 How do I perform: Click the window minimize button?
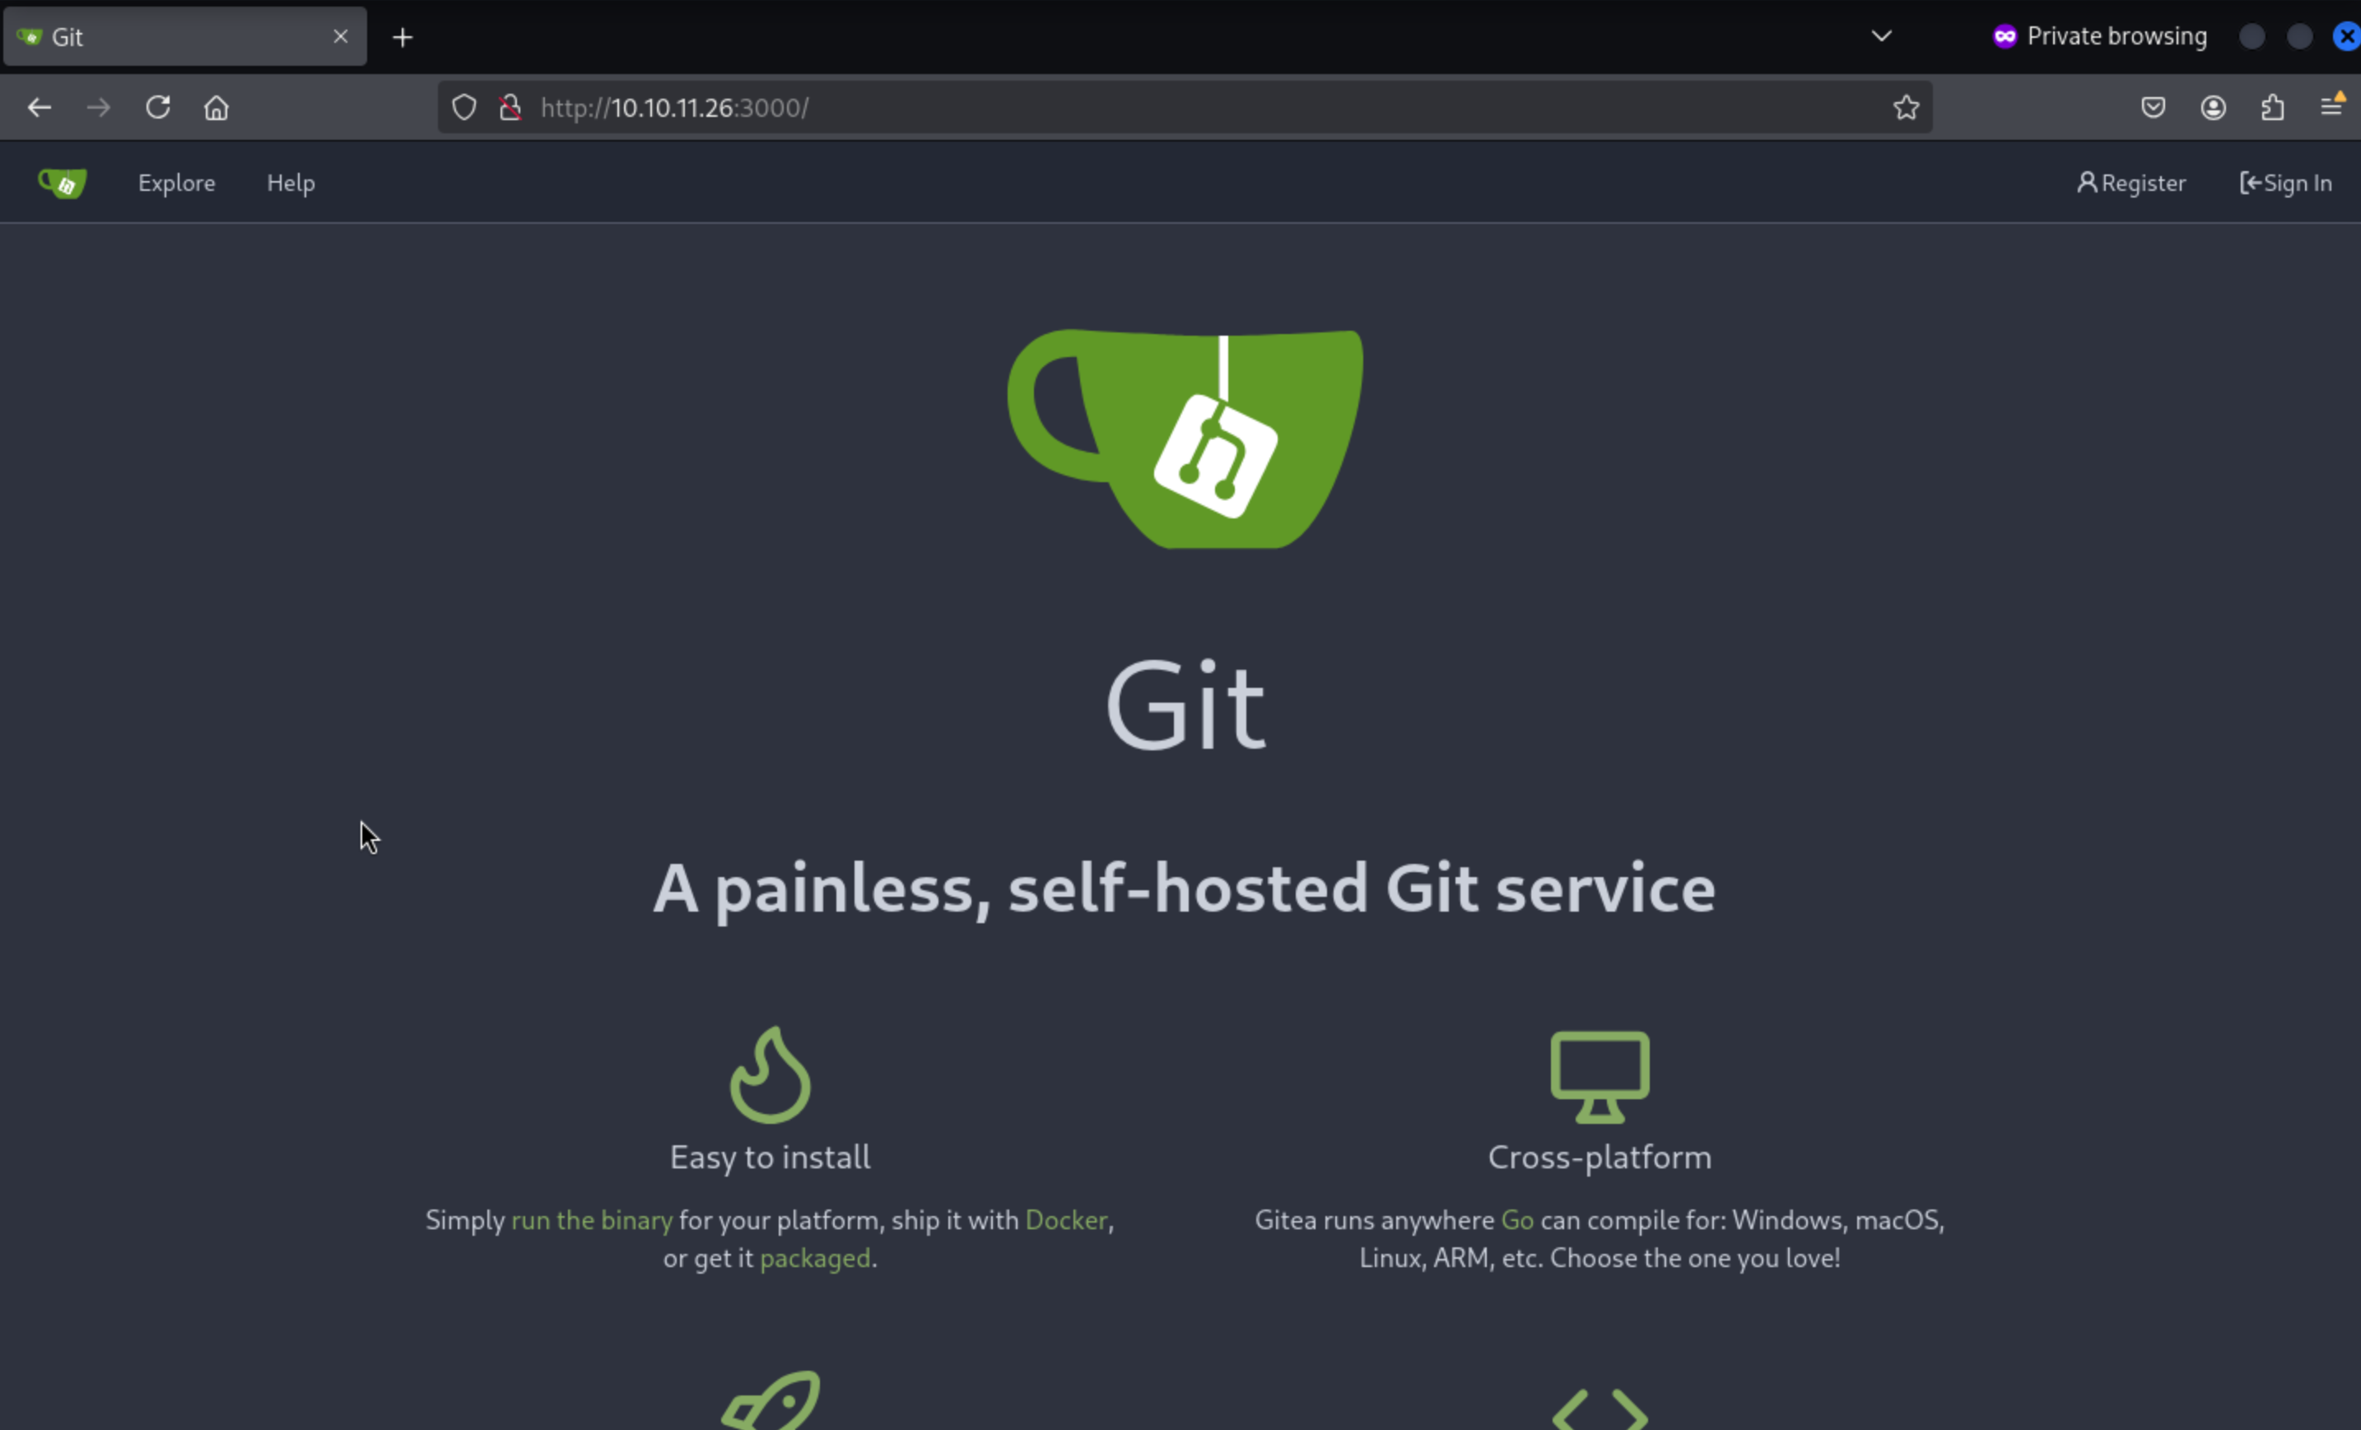click(2252, 36)
